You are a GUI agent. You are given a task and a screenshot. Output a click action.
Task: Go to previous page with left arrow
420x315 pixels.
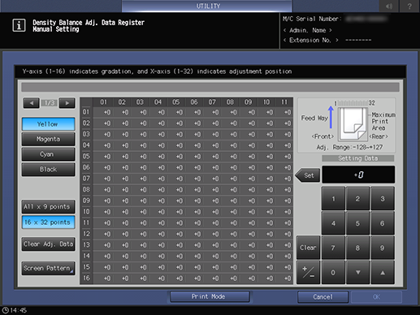pyautogui.click(x=31, y=103)
